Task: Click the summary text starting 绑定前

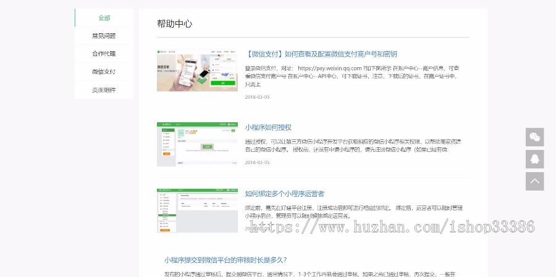Action: 354,212
